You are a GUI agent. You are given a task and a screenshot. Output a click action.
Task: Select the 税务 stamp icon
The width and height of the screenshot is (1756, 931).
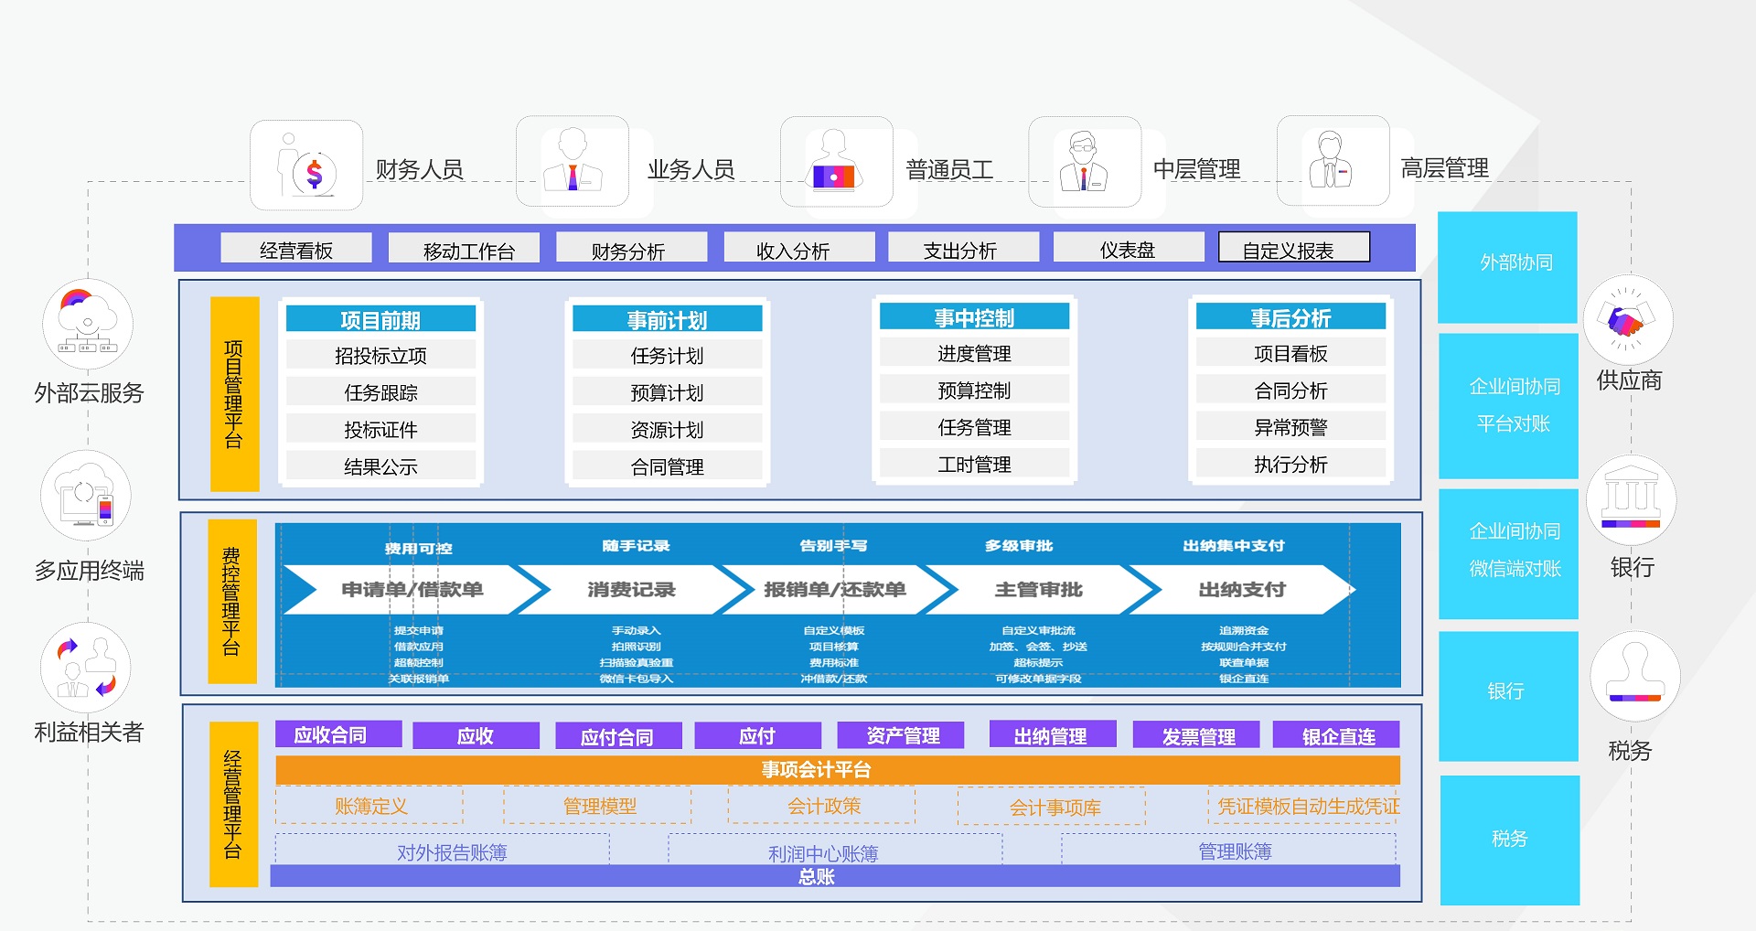click(1634, 677)
